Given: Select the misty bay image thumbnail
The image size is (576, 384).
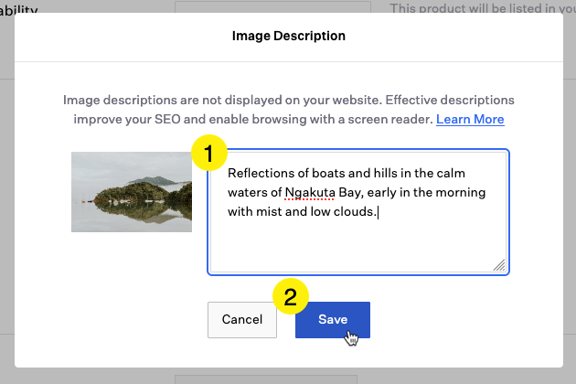Looking at the screenshot, I should click(x=132, y=191).
